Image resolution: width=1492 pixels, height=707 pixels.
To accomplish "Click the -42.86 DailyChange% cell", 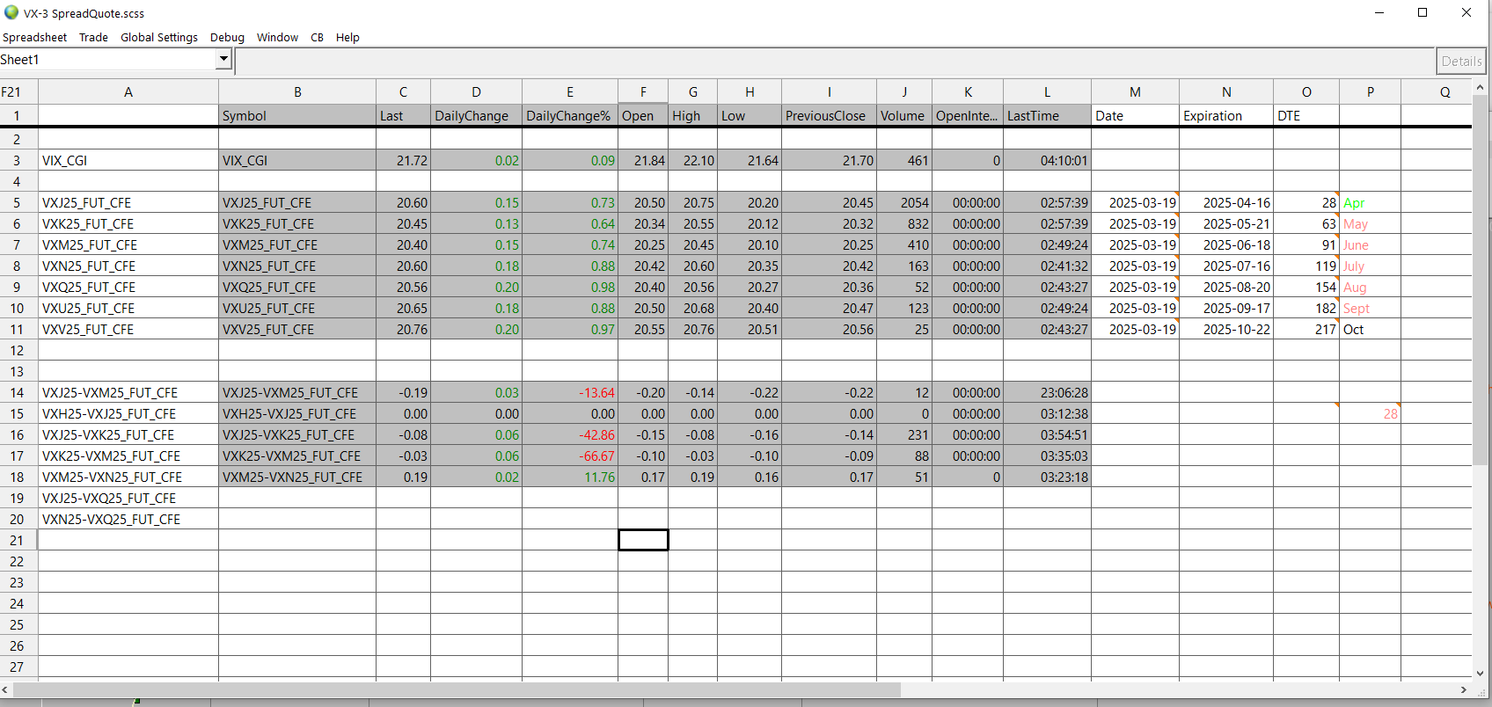I will [570, 434].
